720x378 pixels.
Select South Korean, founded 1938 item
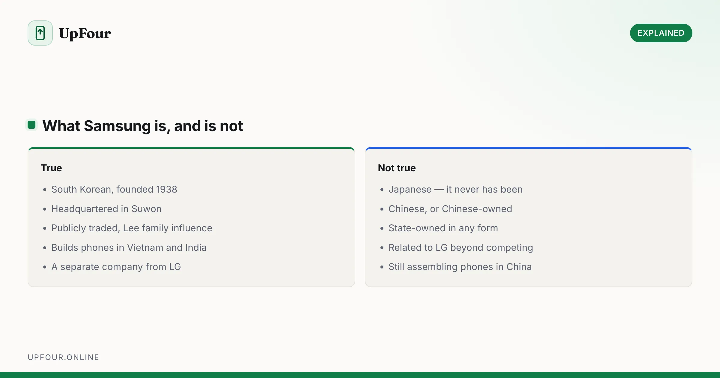[x=114, y=189]
